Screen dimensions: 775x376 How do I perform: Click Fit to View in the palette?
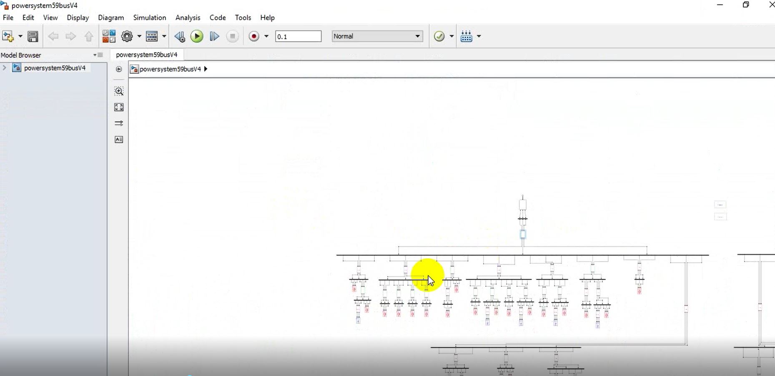(x=119, y=107)
